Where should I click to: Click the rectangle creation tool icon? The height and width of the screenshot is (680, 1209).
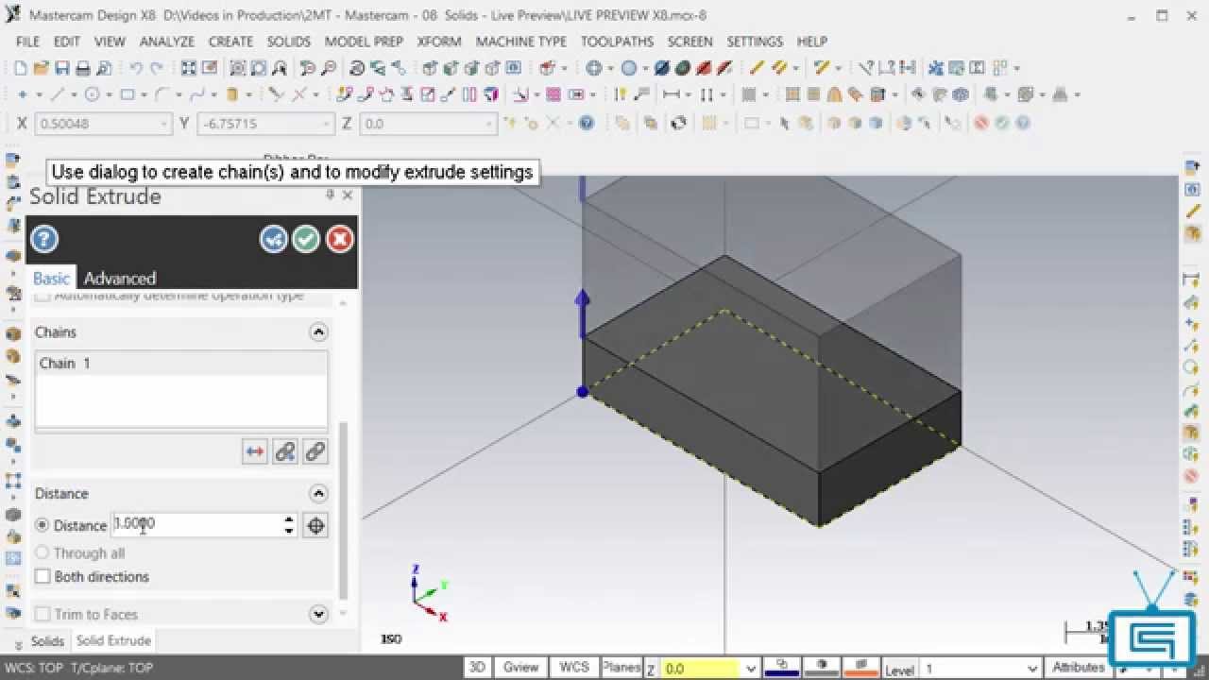pyautogui.click(x=127, y=94)
